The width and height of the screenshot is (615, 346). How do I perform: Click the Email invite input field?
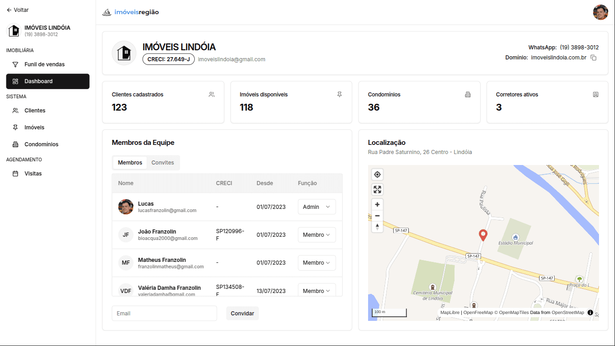pyautogui.click(x=164, y=314)
